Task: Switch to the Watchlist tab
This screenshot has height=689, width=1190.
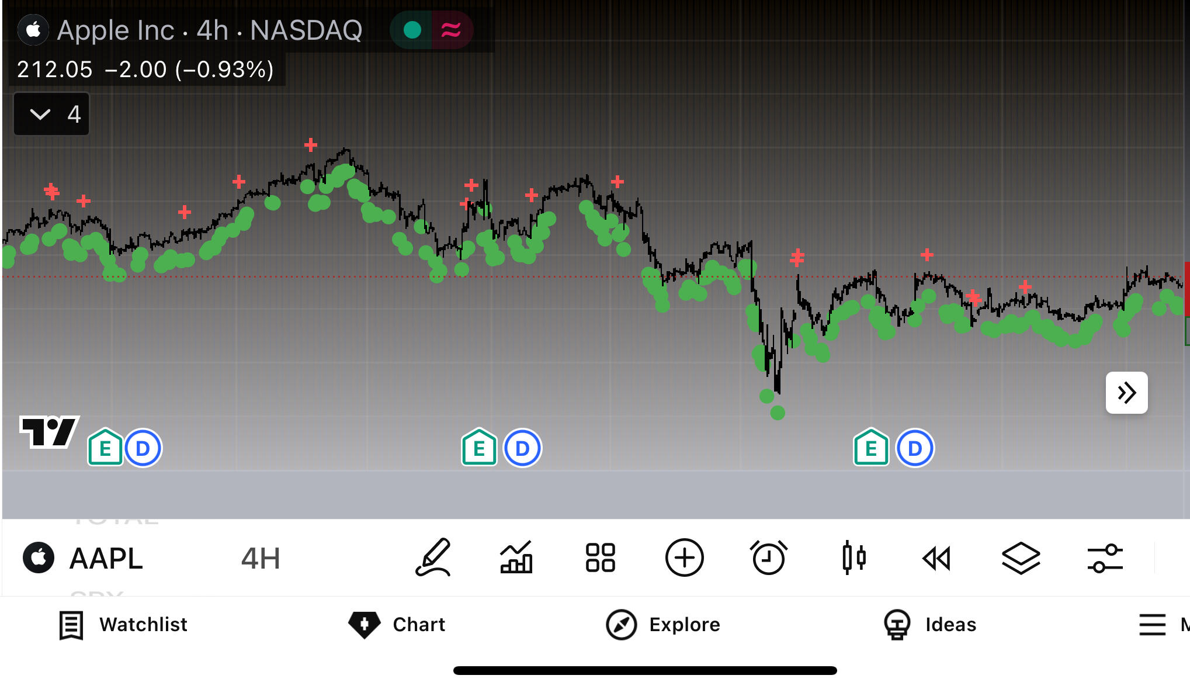Action: [123, 625]
